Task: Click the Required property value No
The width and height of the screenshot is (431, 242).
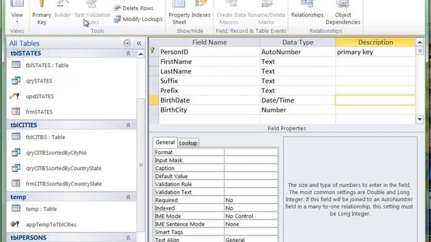Action: [251, 200]
